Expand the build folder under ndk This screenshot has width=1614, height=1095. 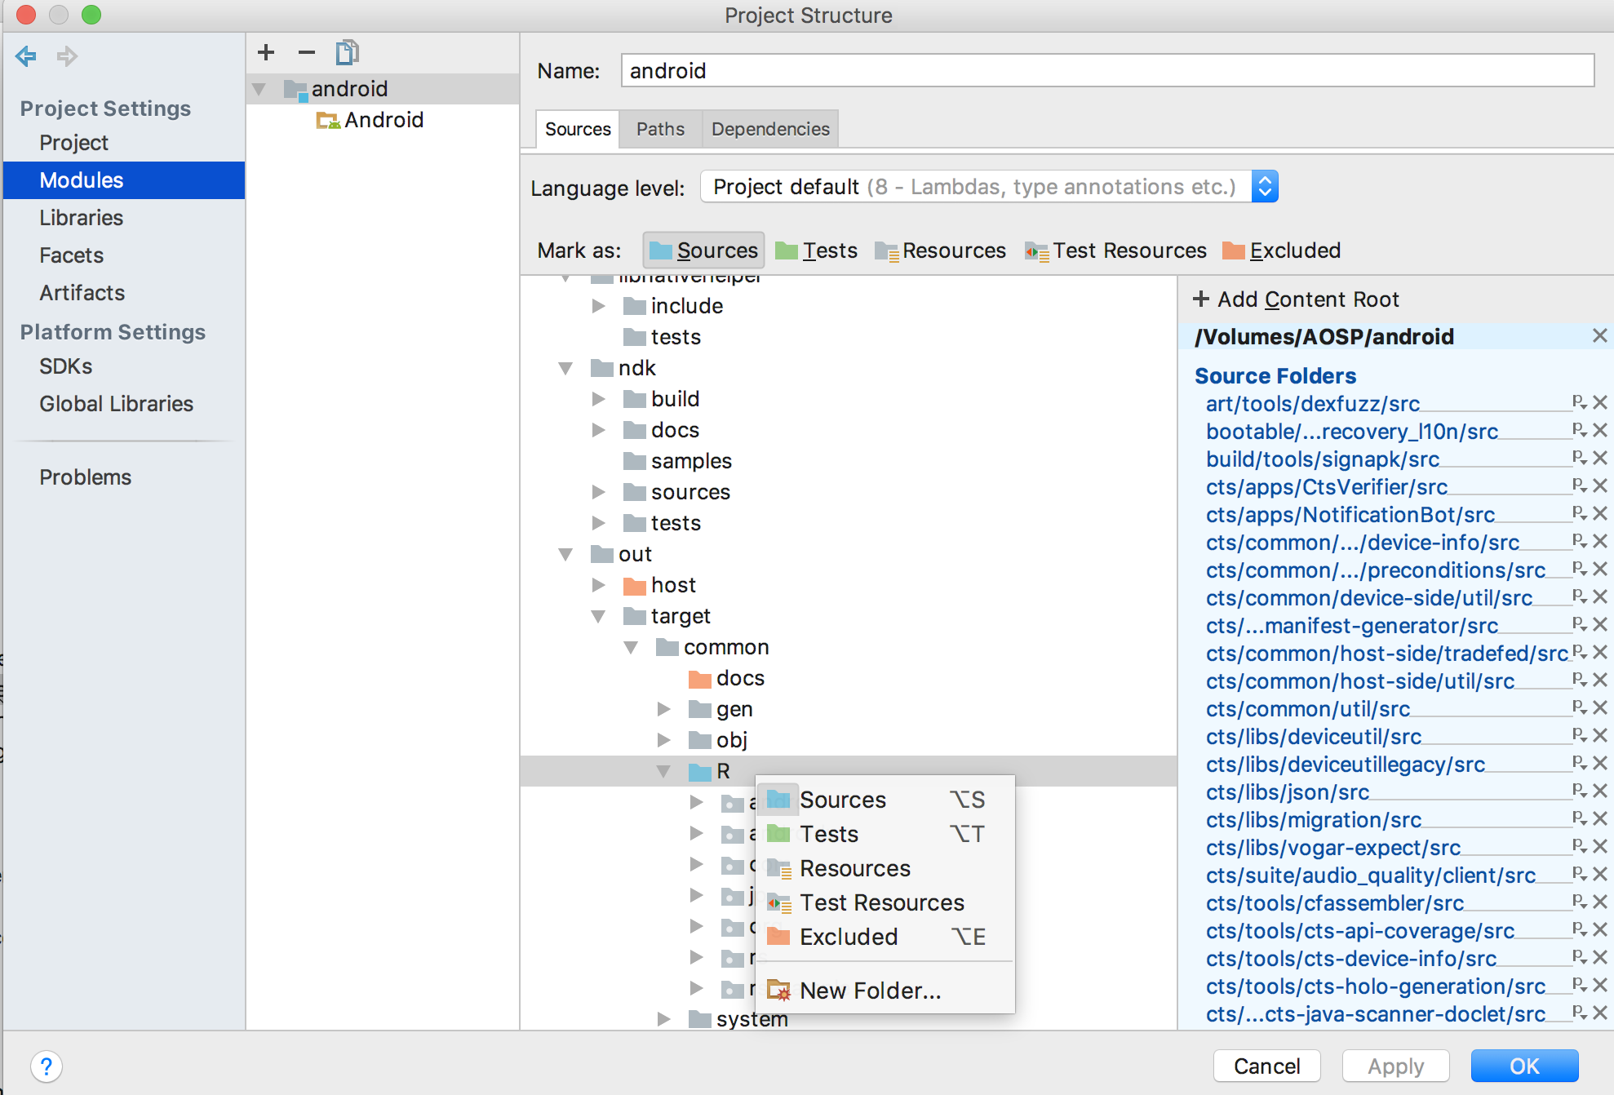[x=598, y=399]
